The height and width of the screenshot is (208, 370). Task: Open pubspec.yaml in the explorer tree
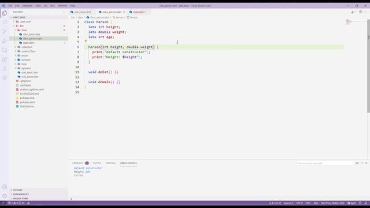pos(28,102)
